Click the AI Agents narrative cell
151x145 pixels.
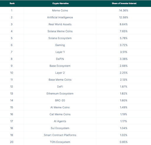(60, 121)
